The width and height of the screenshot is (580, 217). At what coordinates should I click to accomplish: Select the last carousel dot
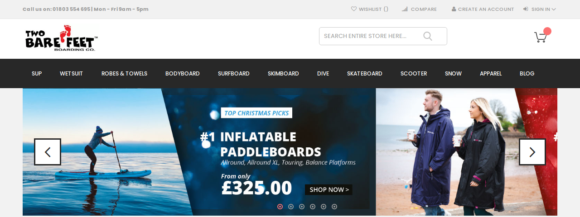(334, 207)
